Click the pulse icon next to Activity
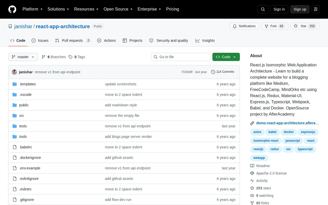Image resolution: width=328 pixels, height=205 pixels. point(252,181)
